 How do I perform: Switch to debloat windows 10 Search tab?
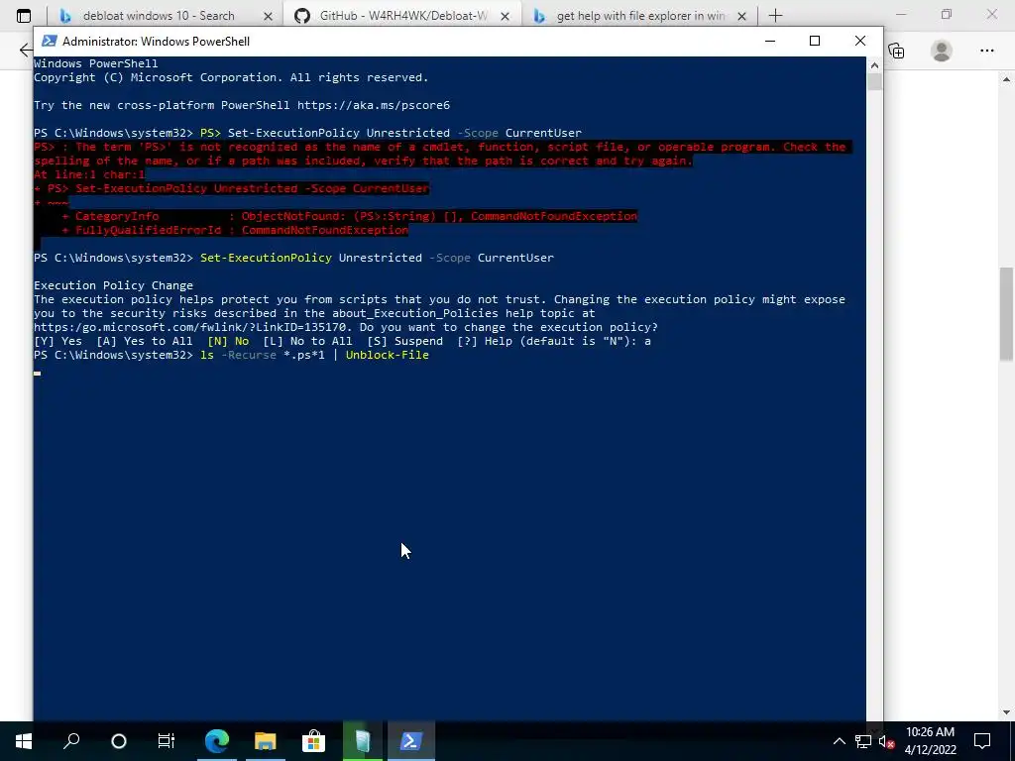pyautogui.click(x=159, y=16)
